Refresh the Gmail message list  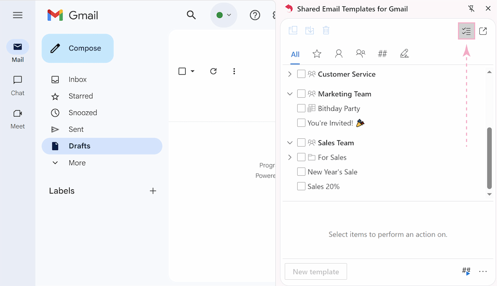(213, 71)
